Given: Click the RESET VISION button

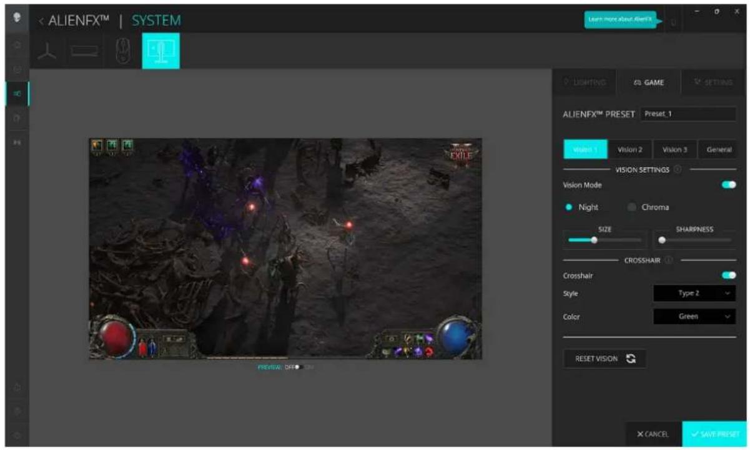Looking at the screenshot, I should pos(604,359).
